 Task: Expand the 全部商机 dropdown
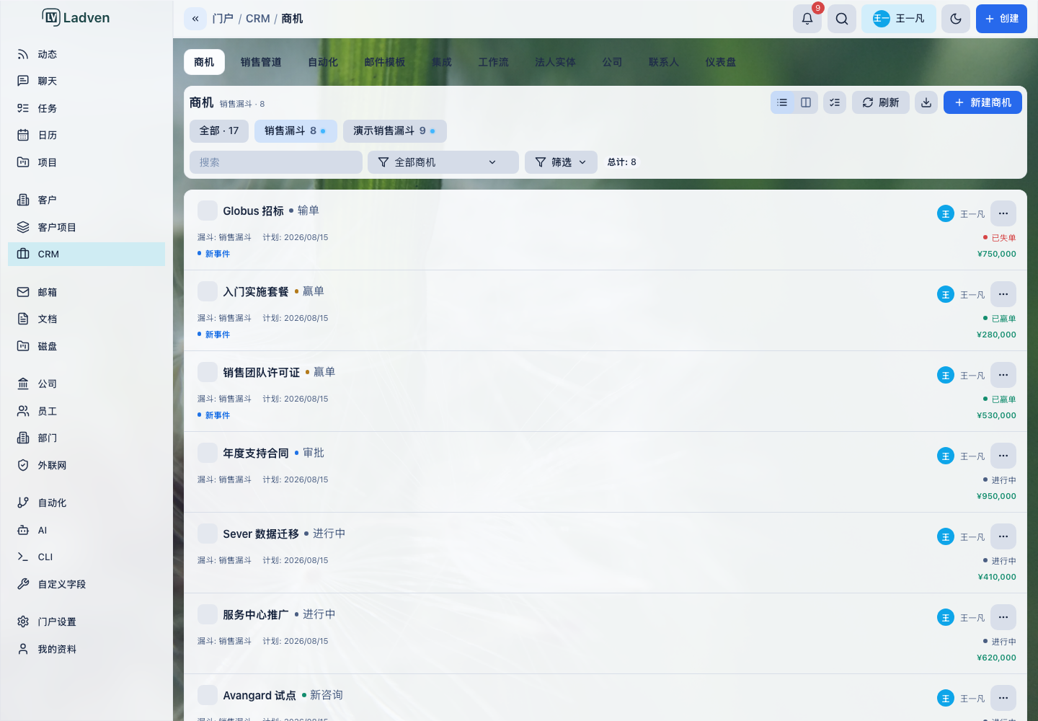click(443, 162)
